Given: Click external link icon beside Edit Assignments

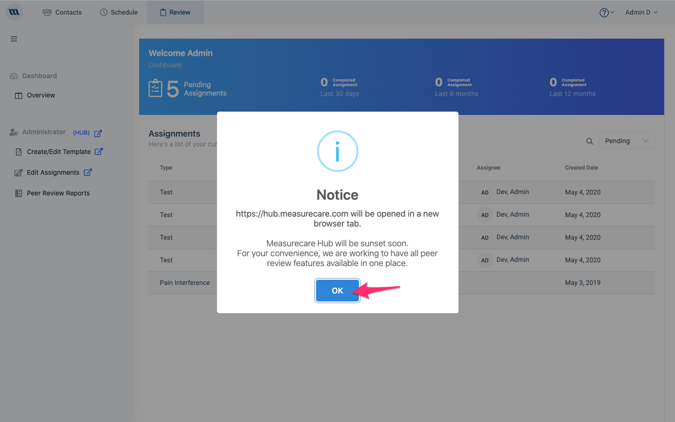Looking at the screenshot, I should 88,172.
